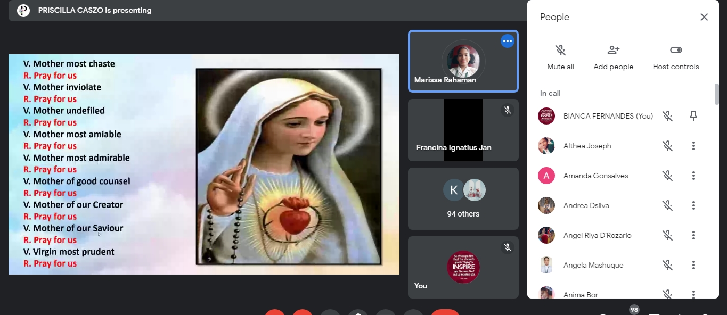Click the "In call" section heading
Viewport: 727px width, 315px height.
(x=550, y=93)
